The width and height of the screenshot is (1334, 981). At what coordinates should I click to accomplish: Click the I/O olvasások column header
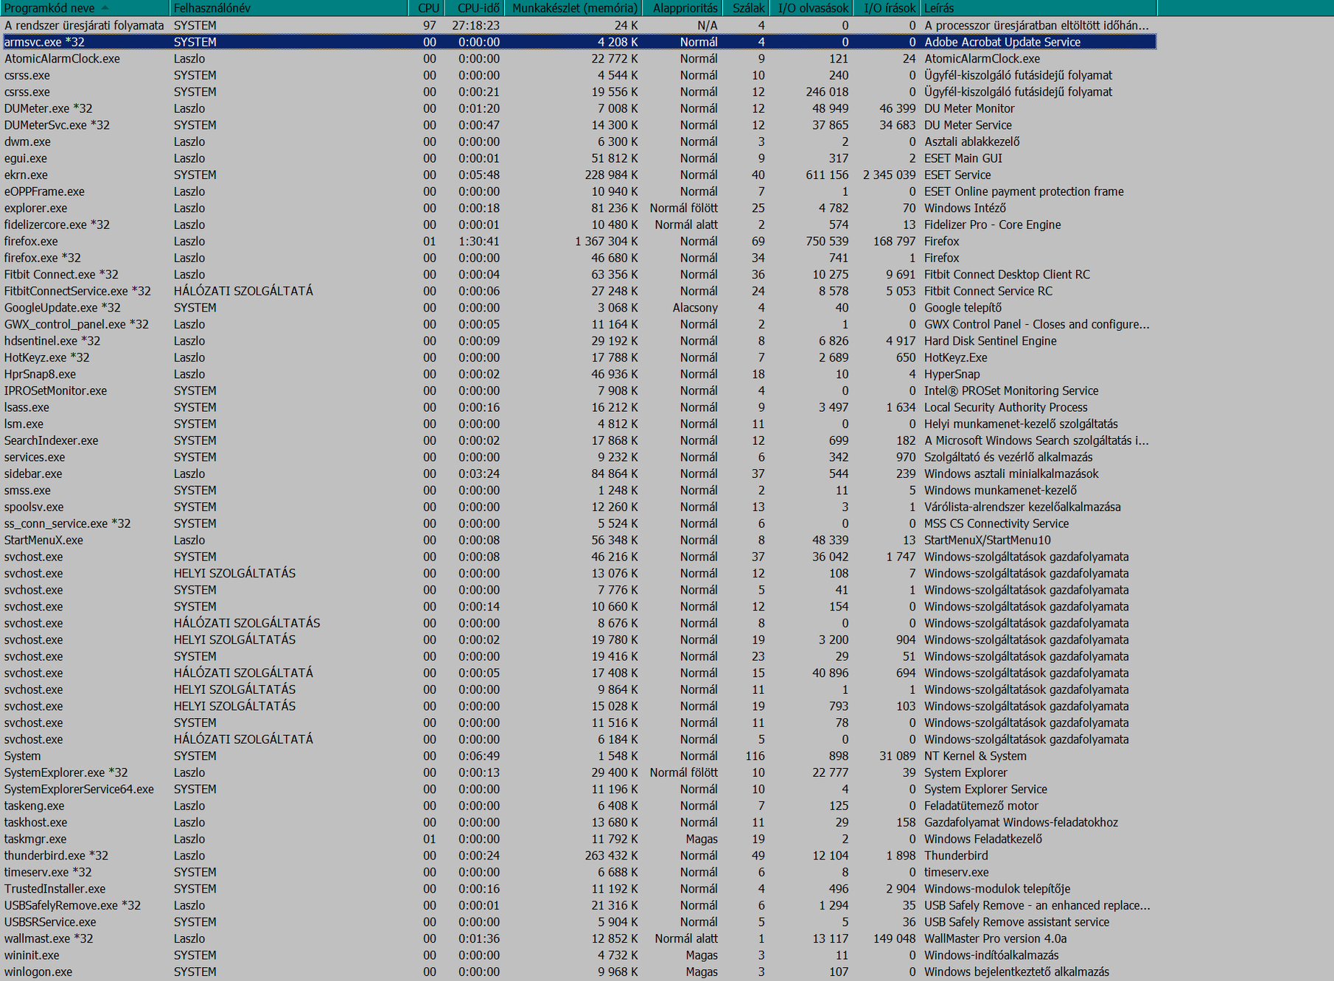[x=811, y=8]
